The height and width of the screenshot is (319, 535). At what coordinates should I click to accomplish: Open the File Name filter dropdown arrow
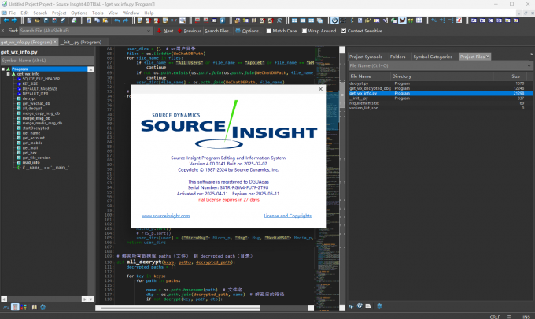coord(529,66)
